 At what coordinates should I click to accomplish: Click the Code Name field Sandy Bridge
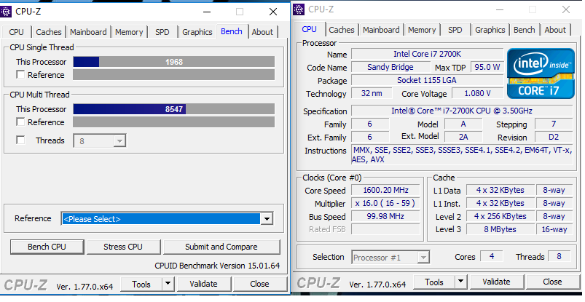click(390, 67)
